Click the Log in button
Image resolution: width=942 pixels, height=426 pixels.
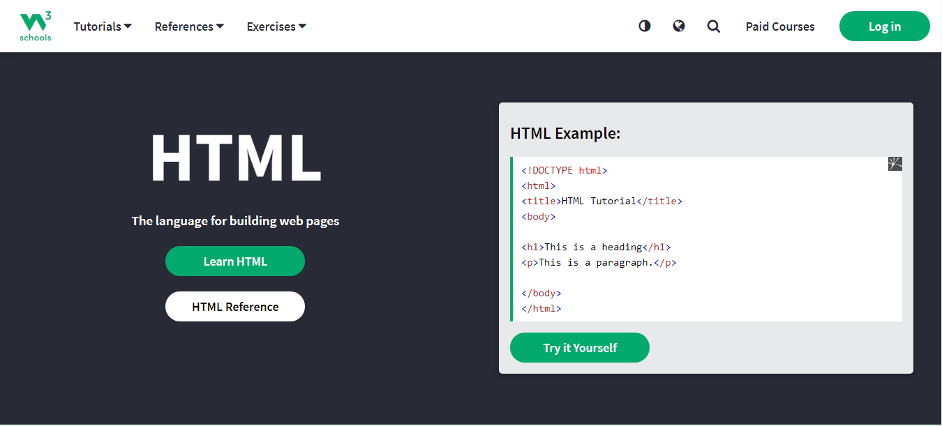[884, 26]
